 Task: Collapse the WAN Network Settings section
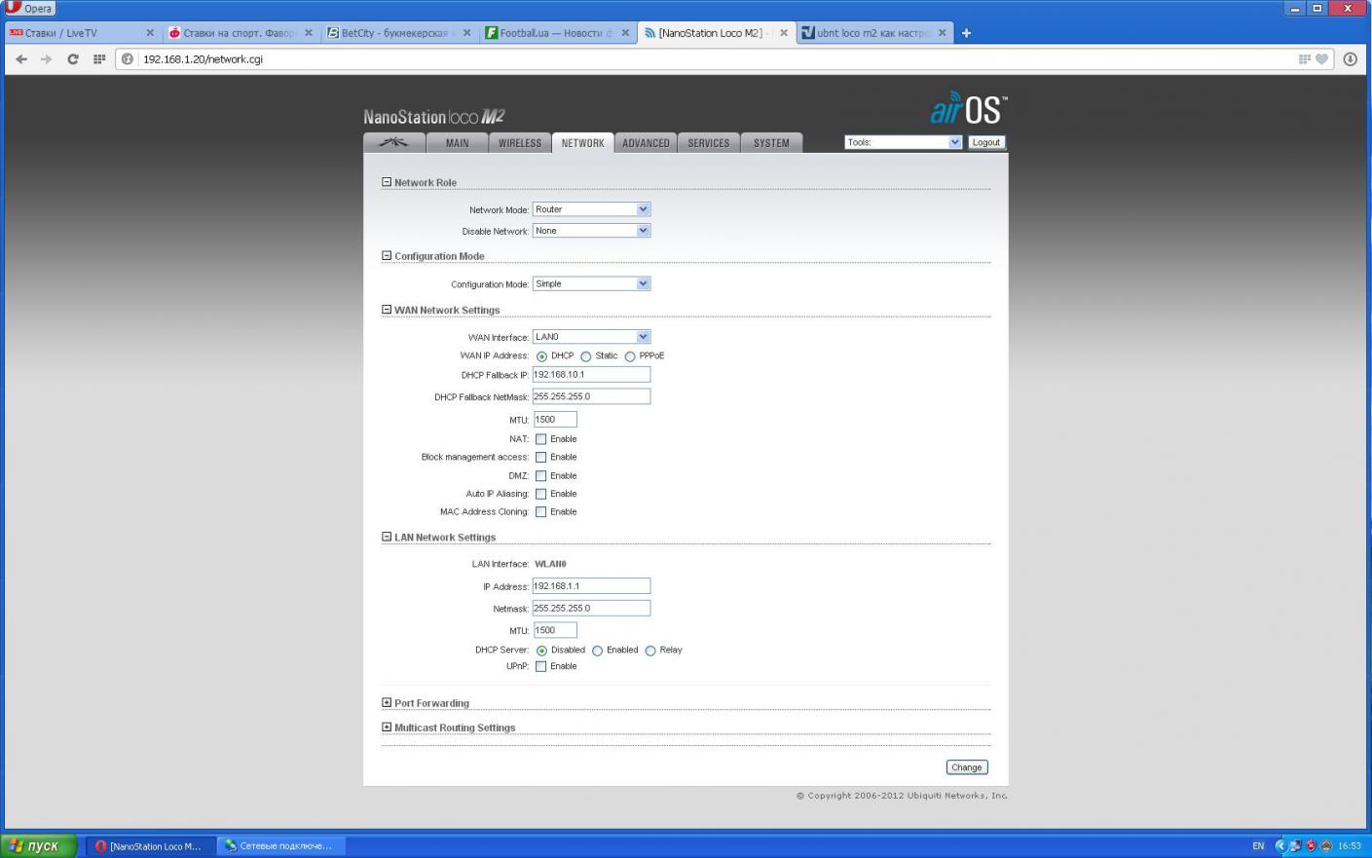point(387,310)
